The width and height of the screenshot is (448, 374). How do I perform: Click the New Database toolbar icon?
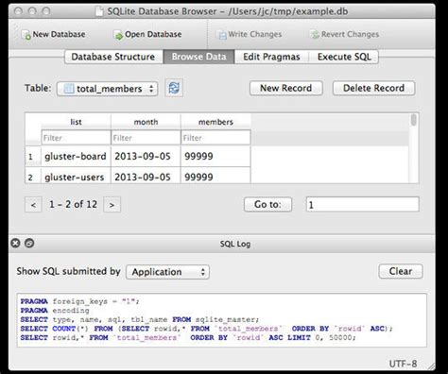pyautogui.click(x=26, y=35)
